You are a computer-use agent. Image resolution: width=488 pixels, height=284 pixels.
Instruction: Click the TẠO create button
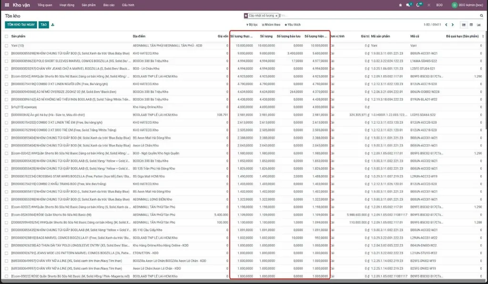43,25
